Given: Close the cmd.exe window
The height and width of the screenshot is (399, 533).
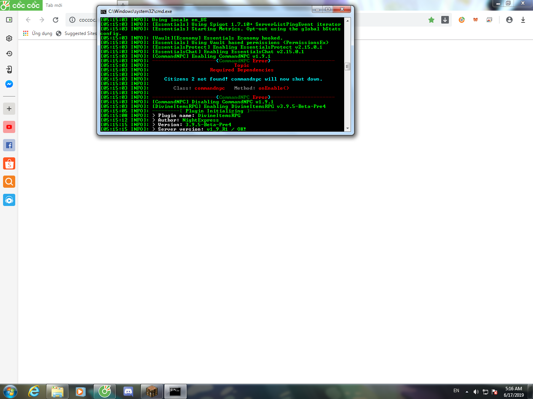Looking at the screenshot, I should tap(342, 9).
